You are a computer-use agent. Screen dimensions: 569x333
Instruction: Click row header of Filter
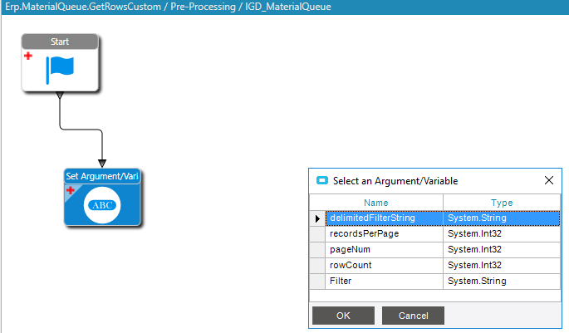click(x=317, y=282)
